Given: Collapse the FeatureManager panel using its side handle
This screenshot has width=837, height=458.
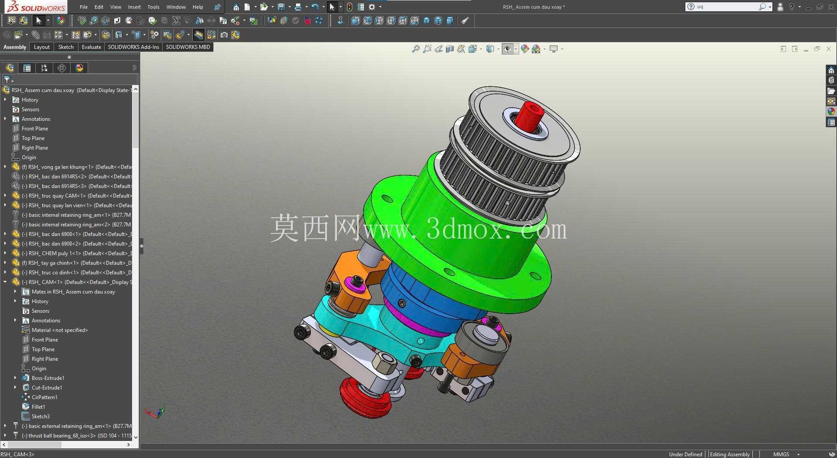Looking at the screenshot, I should [x=141, y=246].
